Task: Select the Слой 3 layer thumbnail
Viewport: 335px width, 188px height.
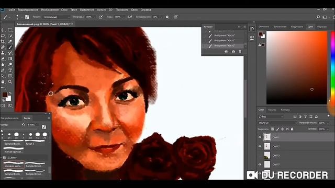Action: [x=267, y=156]
